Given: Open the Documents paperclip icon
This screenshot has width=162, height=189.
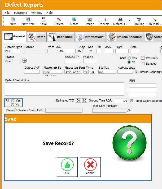Looking at the screenshot, I should point(105,20).
